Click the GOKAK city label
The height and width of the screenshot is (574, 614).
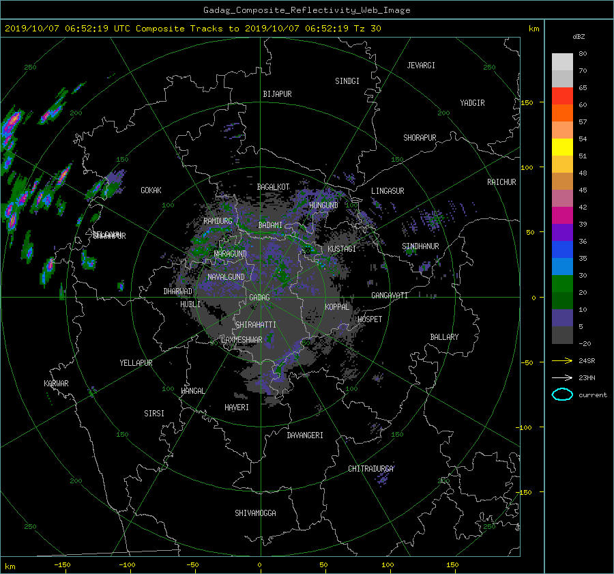tap(151, 190)
